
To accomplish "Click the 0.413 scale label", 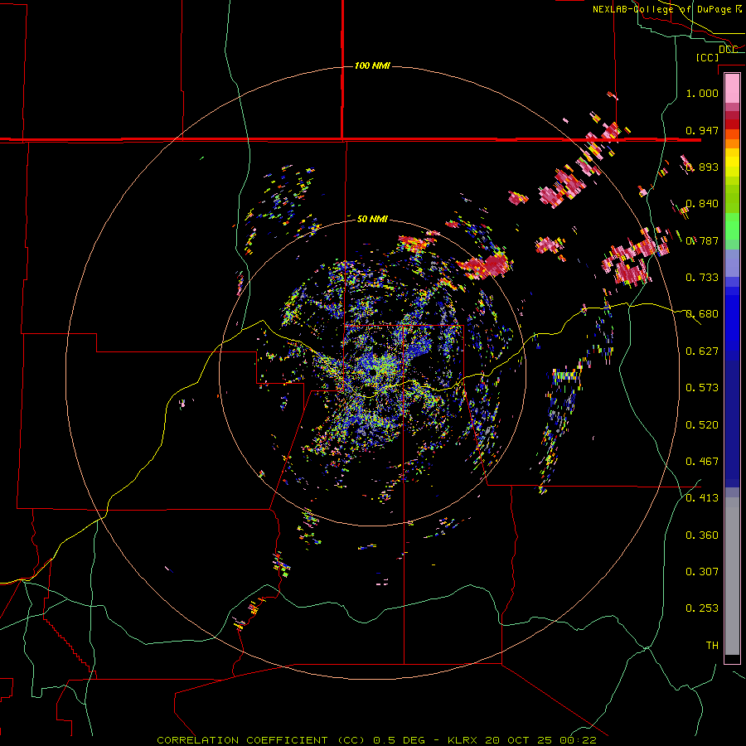I will [x=702, y=498].
